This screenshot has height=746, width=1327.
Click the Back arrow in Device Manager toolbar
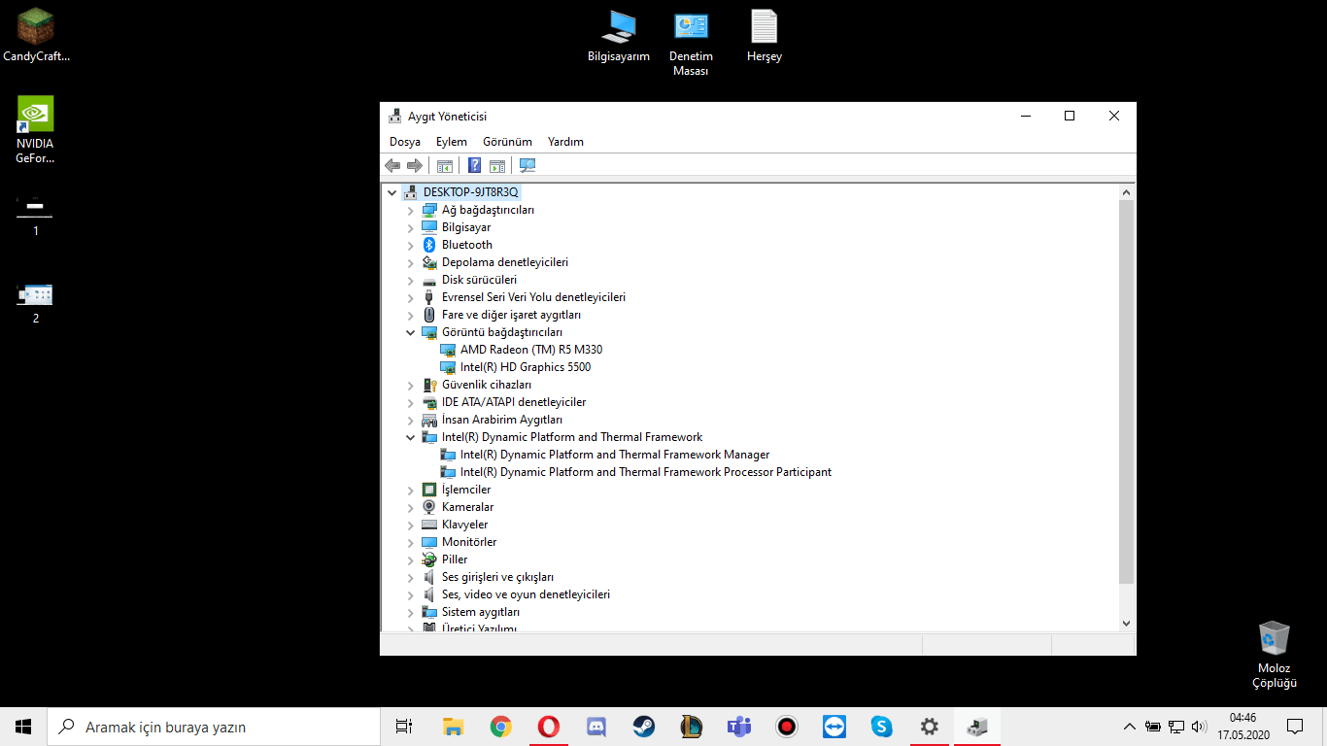pyautogui.click(x=392, y=165)
